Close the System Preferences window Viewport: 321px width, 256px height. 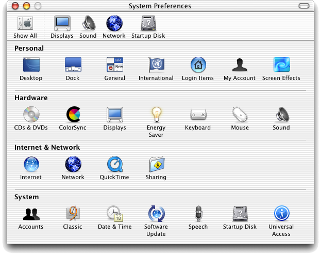[x=15, y=6]
